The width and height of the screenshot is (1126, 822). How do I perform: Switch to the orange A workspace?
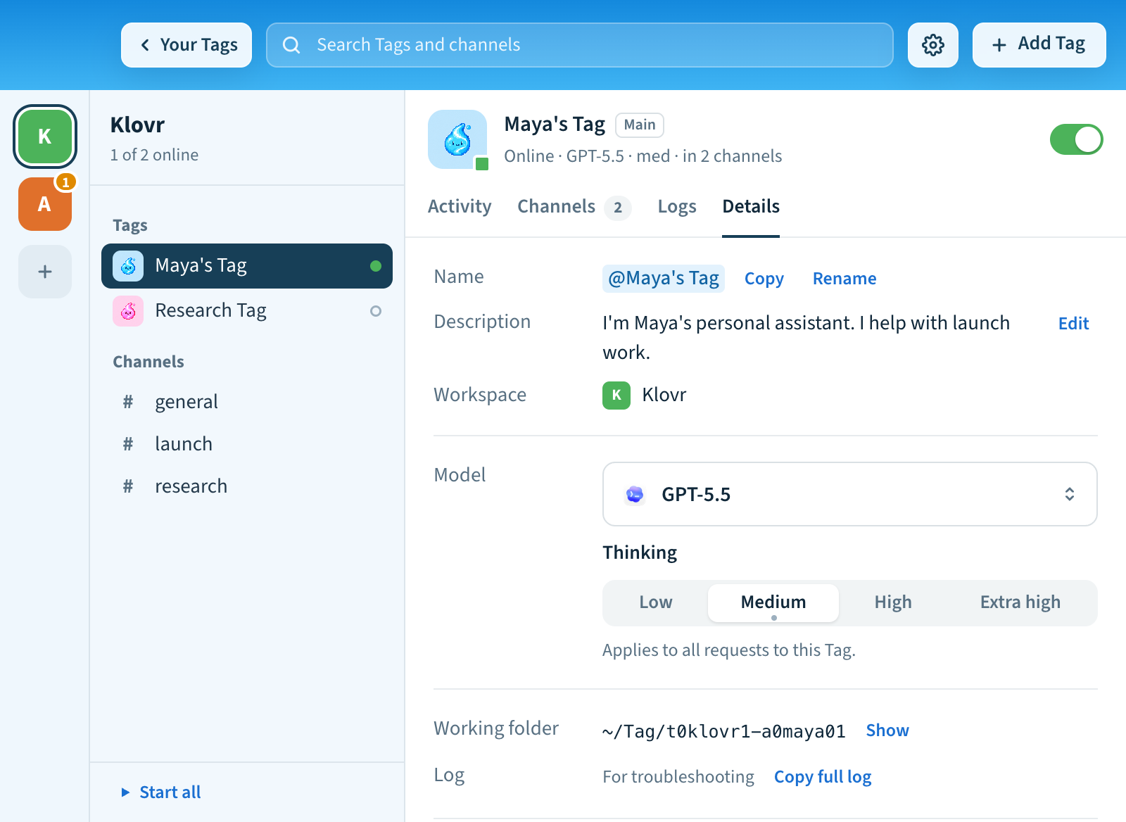45,204
